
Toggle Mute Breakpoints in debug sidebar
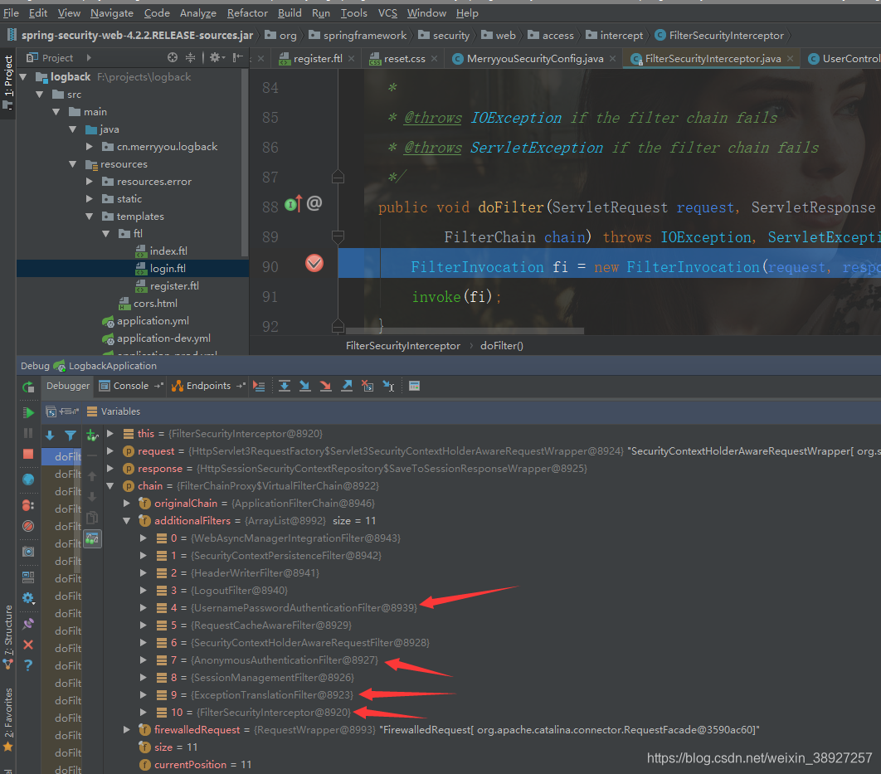28,526
